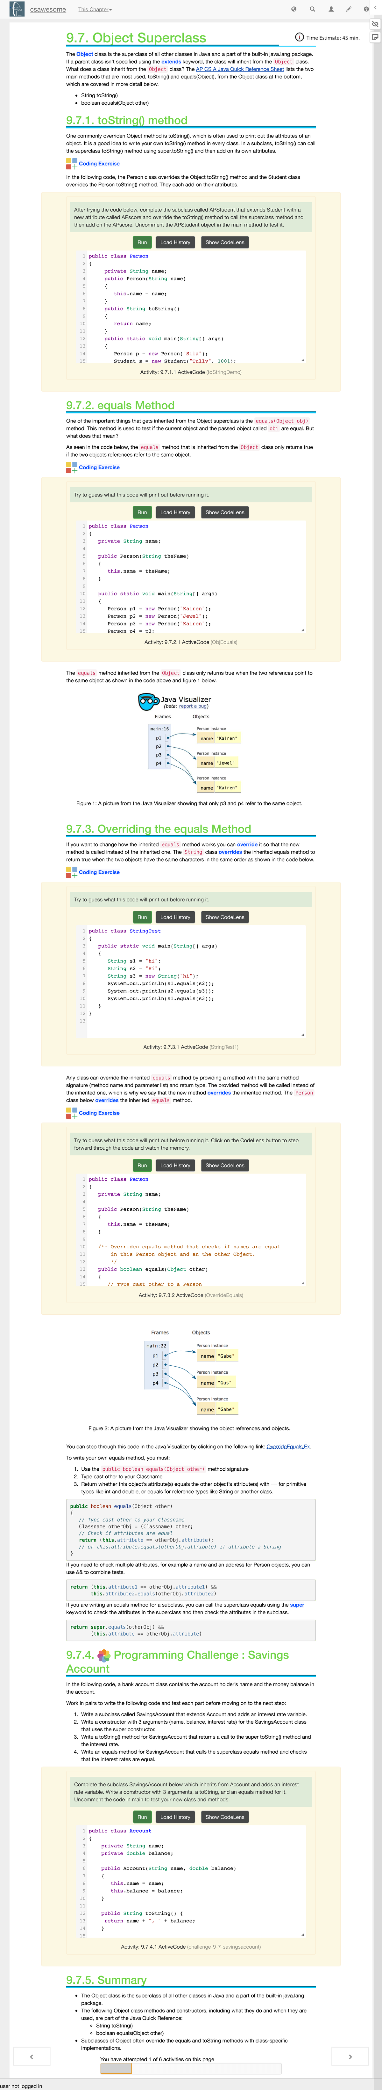This screenshot has width=382, height=2090.
Task: Click the 9.7.1 toString() method heading
Action: 127,120
